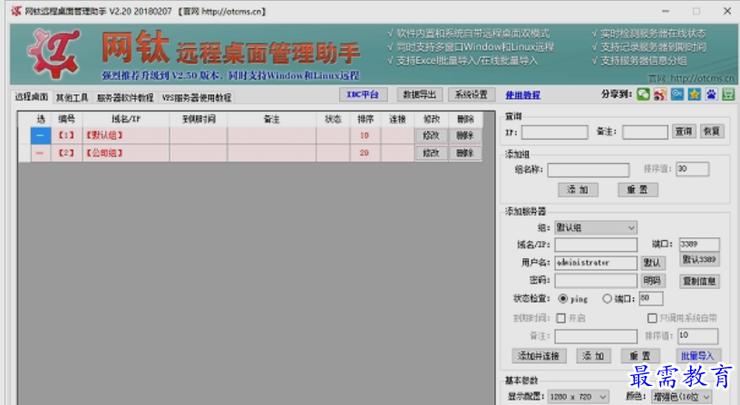This screenshot has width=740, height=405.
Task: Share to Douban green icon
Action: click(x=727, y=94)
